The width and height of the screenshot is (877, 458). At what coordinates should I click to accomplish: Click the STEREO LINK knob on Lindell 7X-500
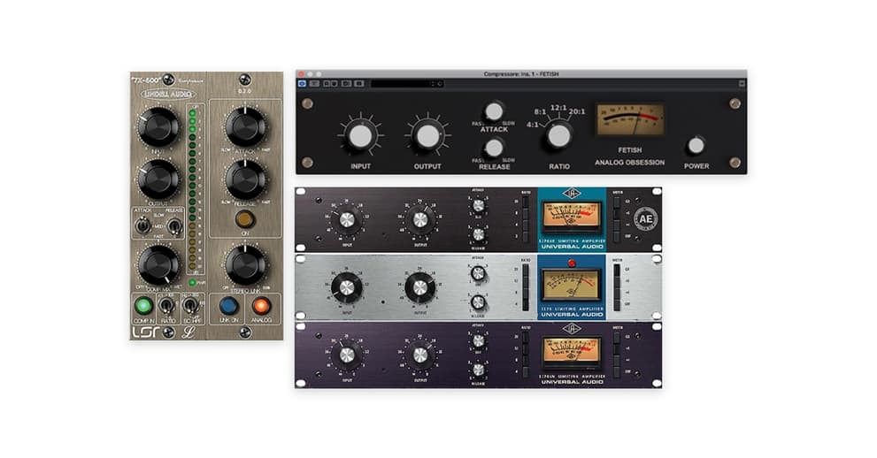click(x=245, y=264)
